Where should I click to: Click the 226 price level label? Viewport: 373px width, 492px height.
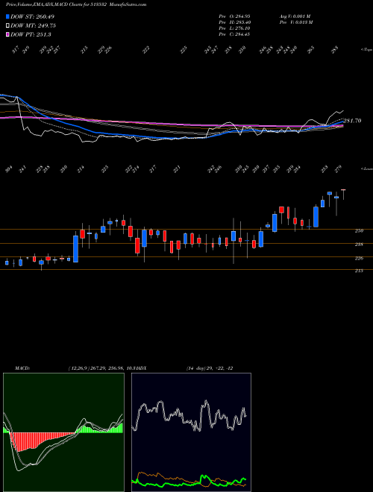point(359,258)
